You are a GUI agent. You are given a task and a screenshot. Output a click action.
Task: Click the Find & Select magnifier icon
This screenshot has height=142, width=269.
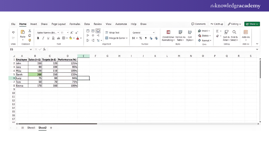234,32
